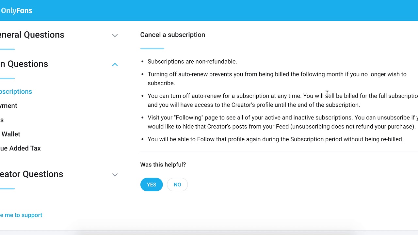Open Creator Questions section heading
The image size is (418, 235).
point(32,174)
